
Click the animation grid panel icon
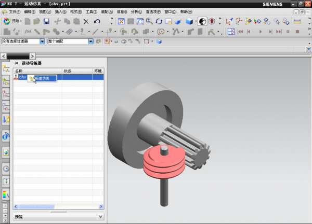[231, 32]
